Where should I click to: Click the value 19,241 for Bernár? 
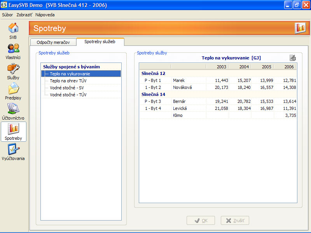pos(222,101)
